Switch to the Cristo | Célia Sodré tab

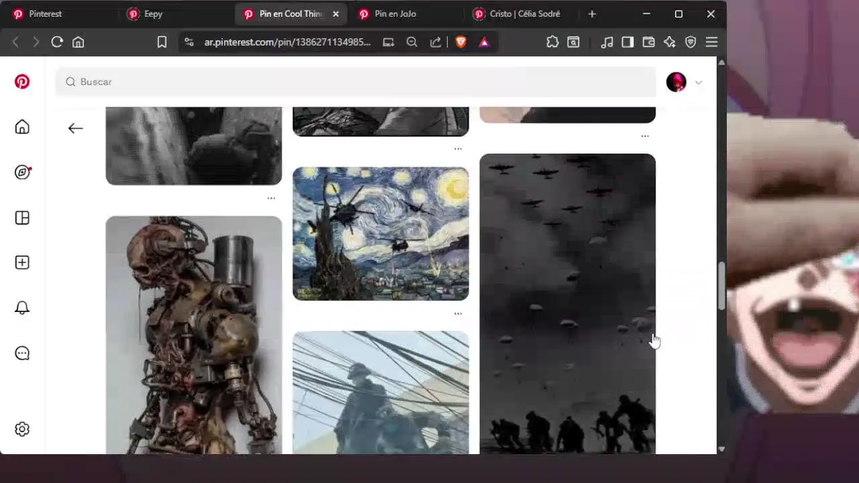pyautogui.click(x=522, y=13)
